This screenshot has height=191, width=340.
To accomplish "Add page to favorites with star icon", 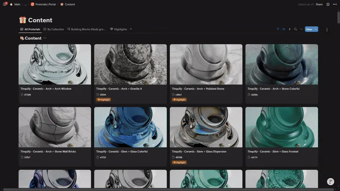I will click(x=328, y=4).
